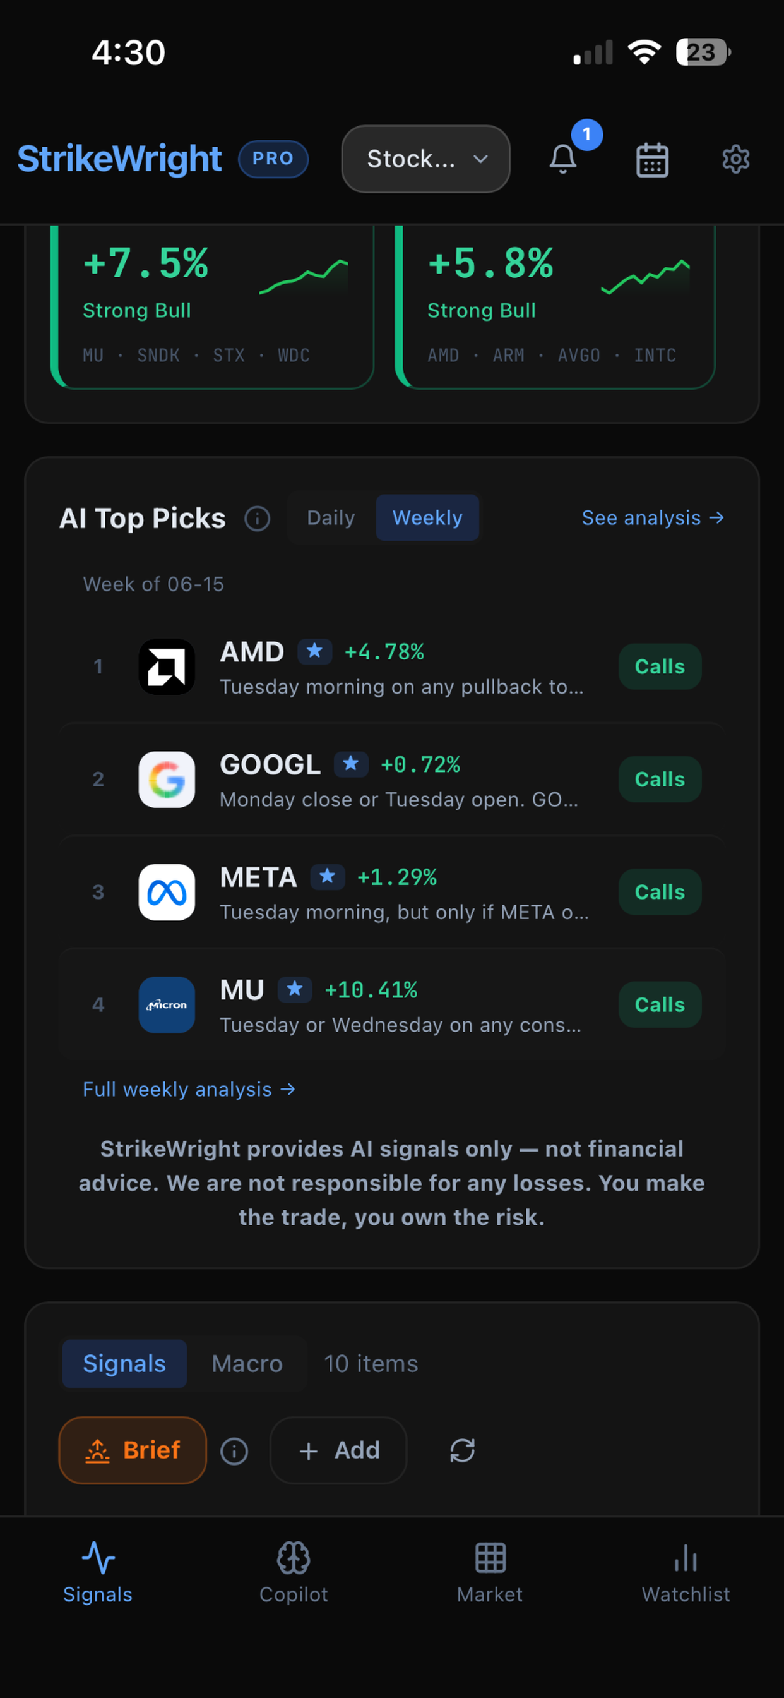
Task: Open the Watchlist bar chart tab
Action: click(686, 1572)
